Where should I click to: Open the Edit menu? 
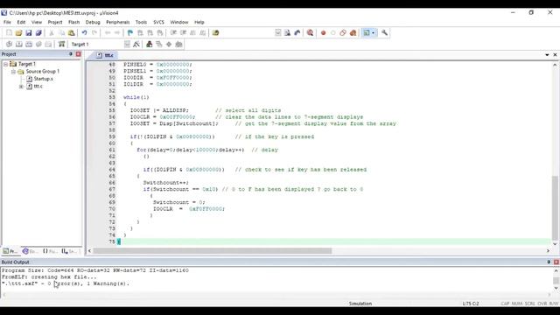[21, 22]
